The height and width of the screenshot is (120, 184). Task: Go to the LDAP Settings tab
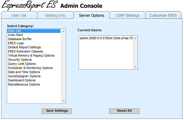click(127, 15)
